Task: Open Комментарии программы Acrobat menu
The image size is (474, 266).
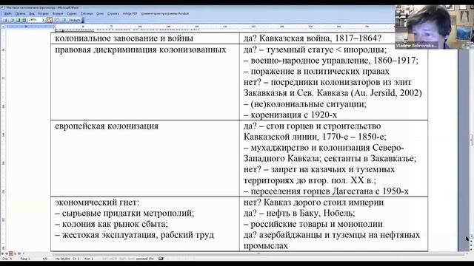Action: tap(165, 13)
